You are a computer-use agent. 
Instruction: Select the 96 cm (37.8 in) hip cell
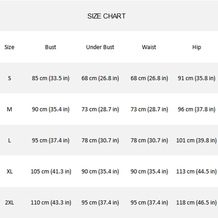(x=196, y=110)
